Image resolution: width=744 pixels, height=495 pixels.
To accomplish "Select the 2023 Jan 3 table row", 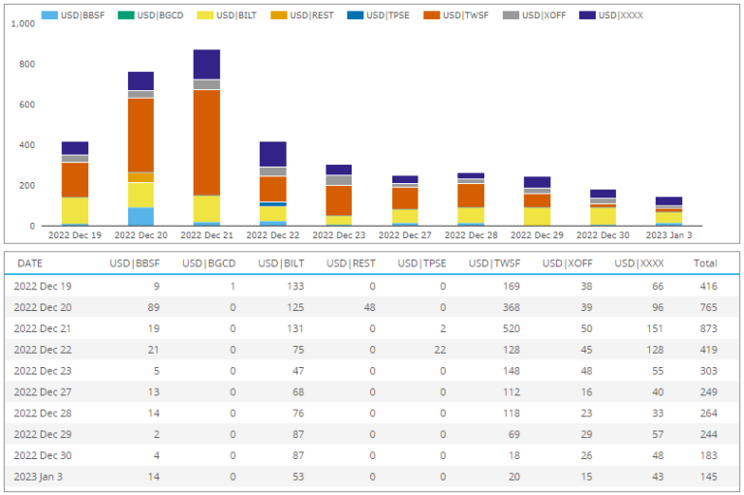I will coord(372,478).
